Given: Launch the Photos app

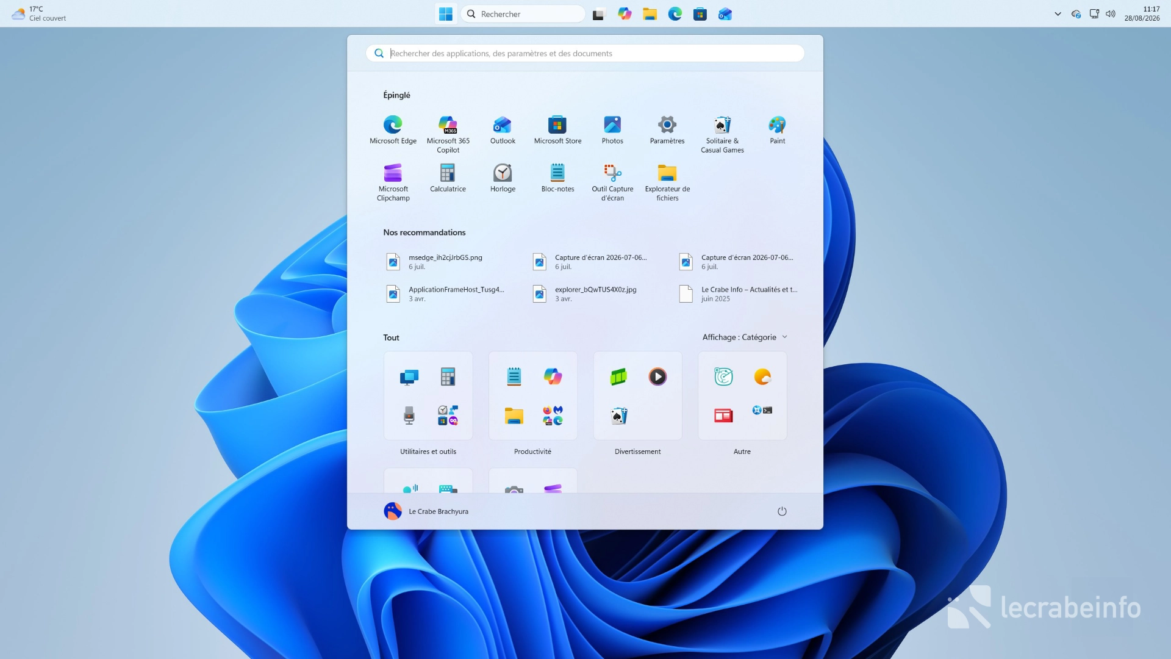Looking at the screenshot, I should pos(612,130).
